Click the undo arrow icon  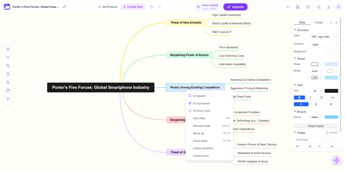click(152, 7)
